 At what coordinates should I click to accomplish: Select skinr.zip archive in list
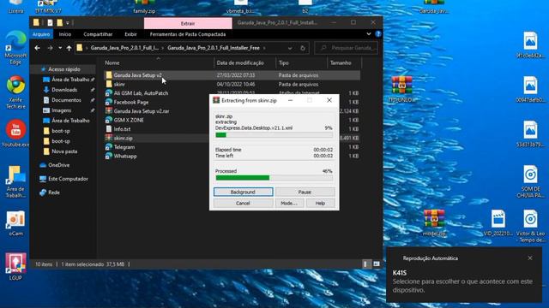point(123,138)
